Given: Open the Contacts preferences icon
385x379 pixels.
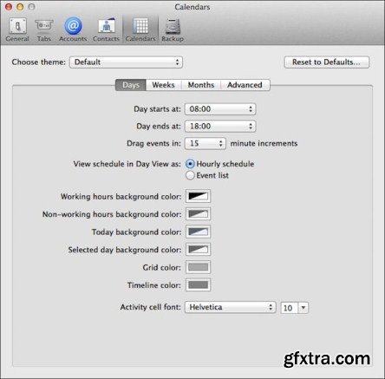Looking at the screenshot, I should 106,29.
